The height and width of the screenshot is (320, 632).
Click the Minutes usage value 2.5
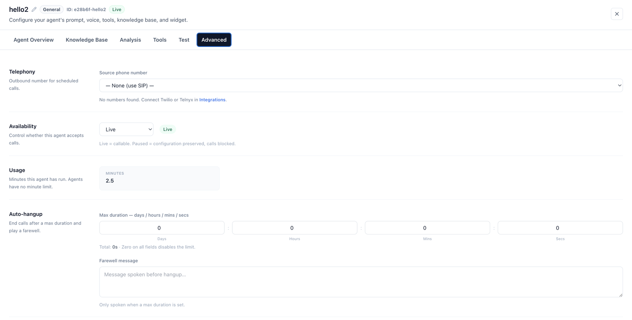(110, 181)
